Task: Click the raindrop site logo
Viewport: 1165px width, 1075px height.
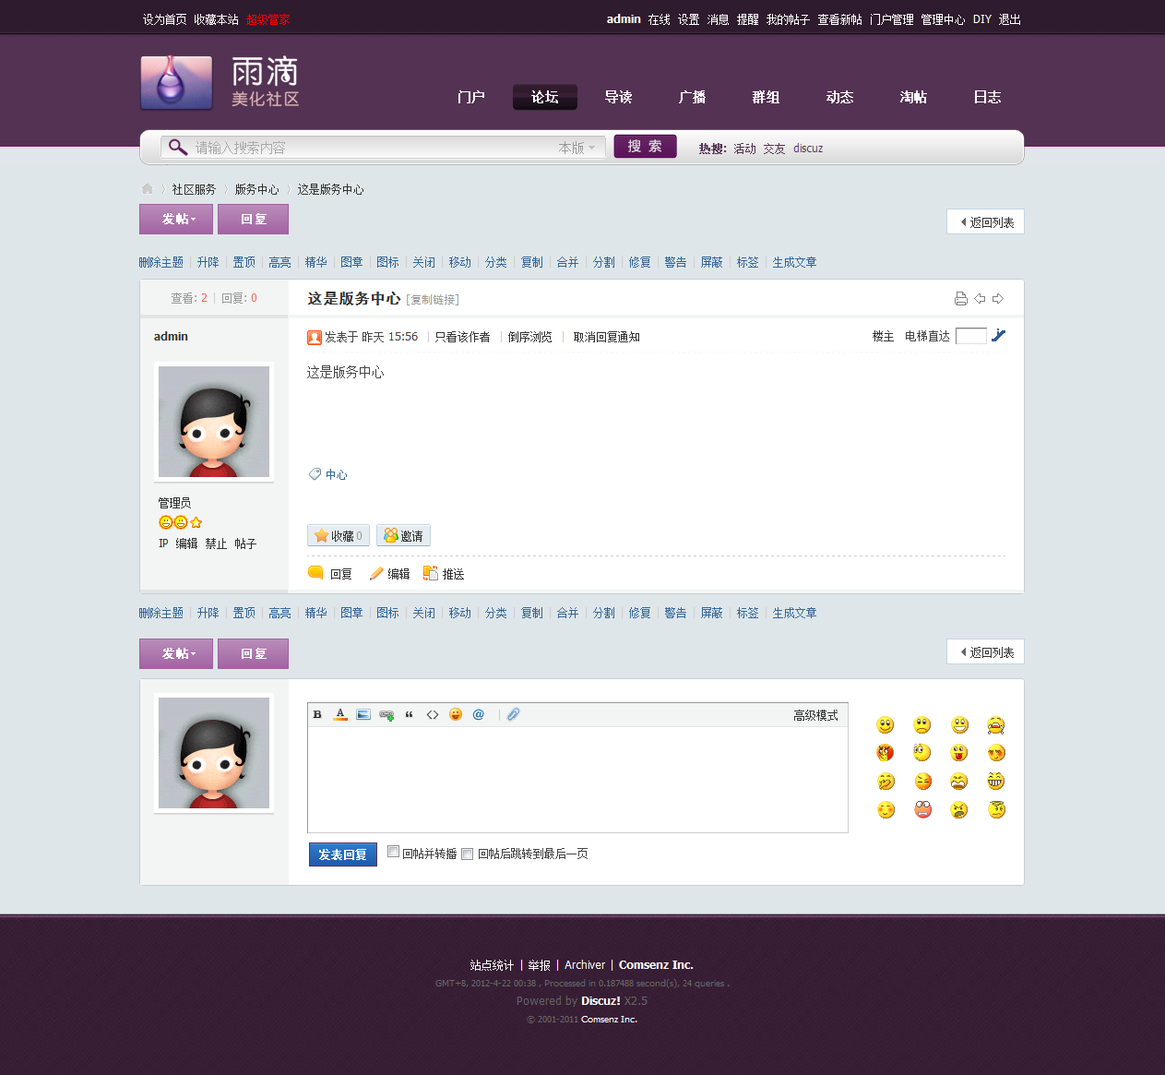Action: [176, 83]
